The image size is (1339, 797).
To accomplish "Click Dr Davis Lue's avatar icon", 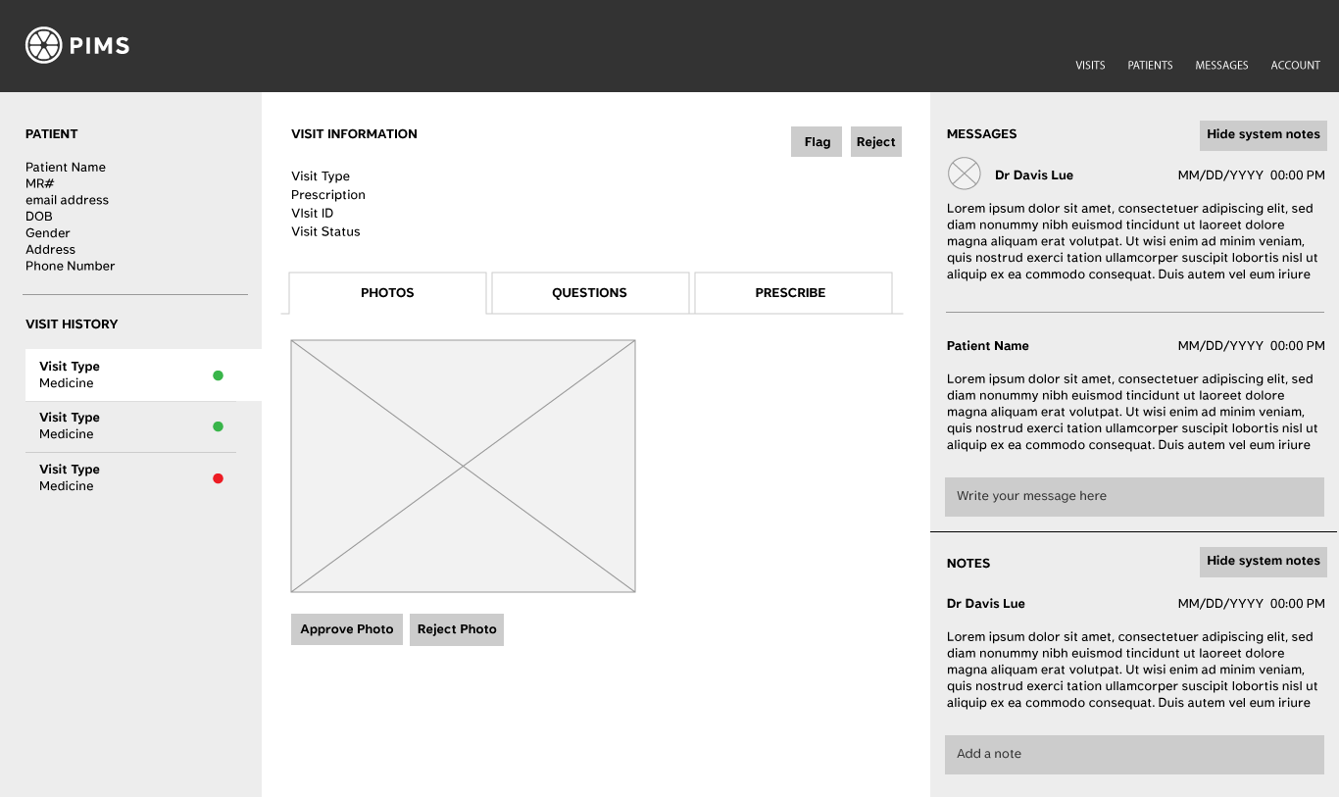I will 964,174.
